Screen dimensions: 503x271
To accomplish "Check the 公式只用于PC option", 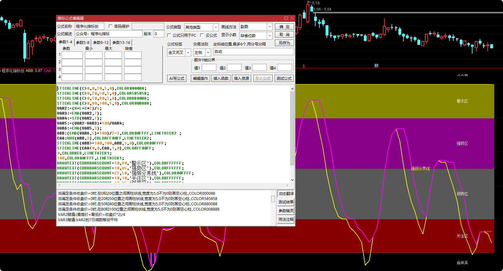I will [169, 36].
